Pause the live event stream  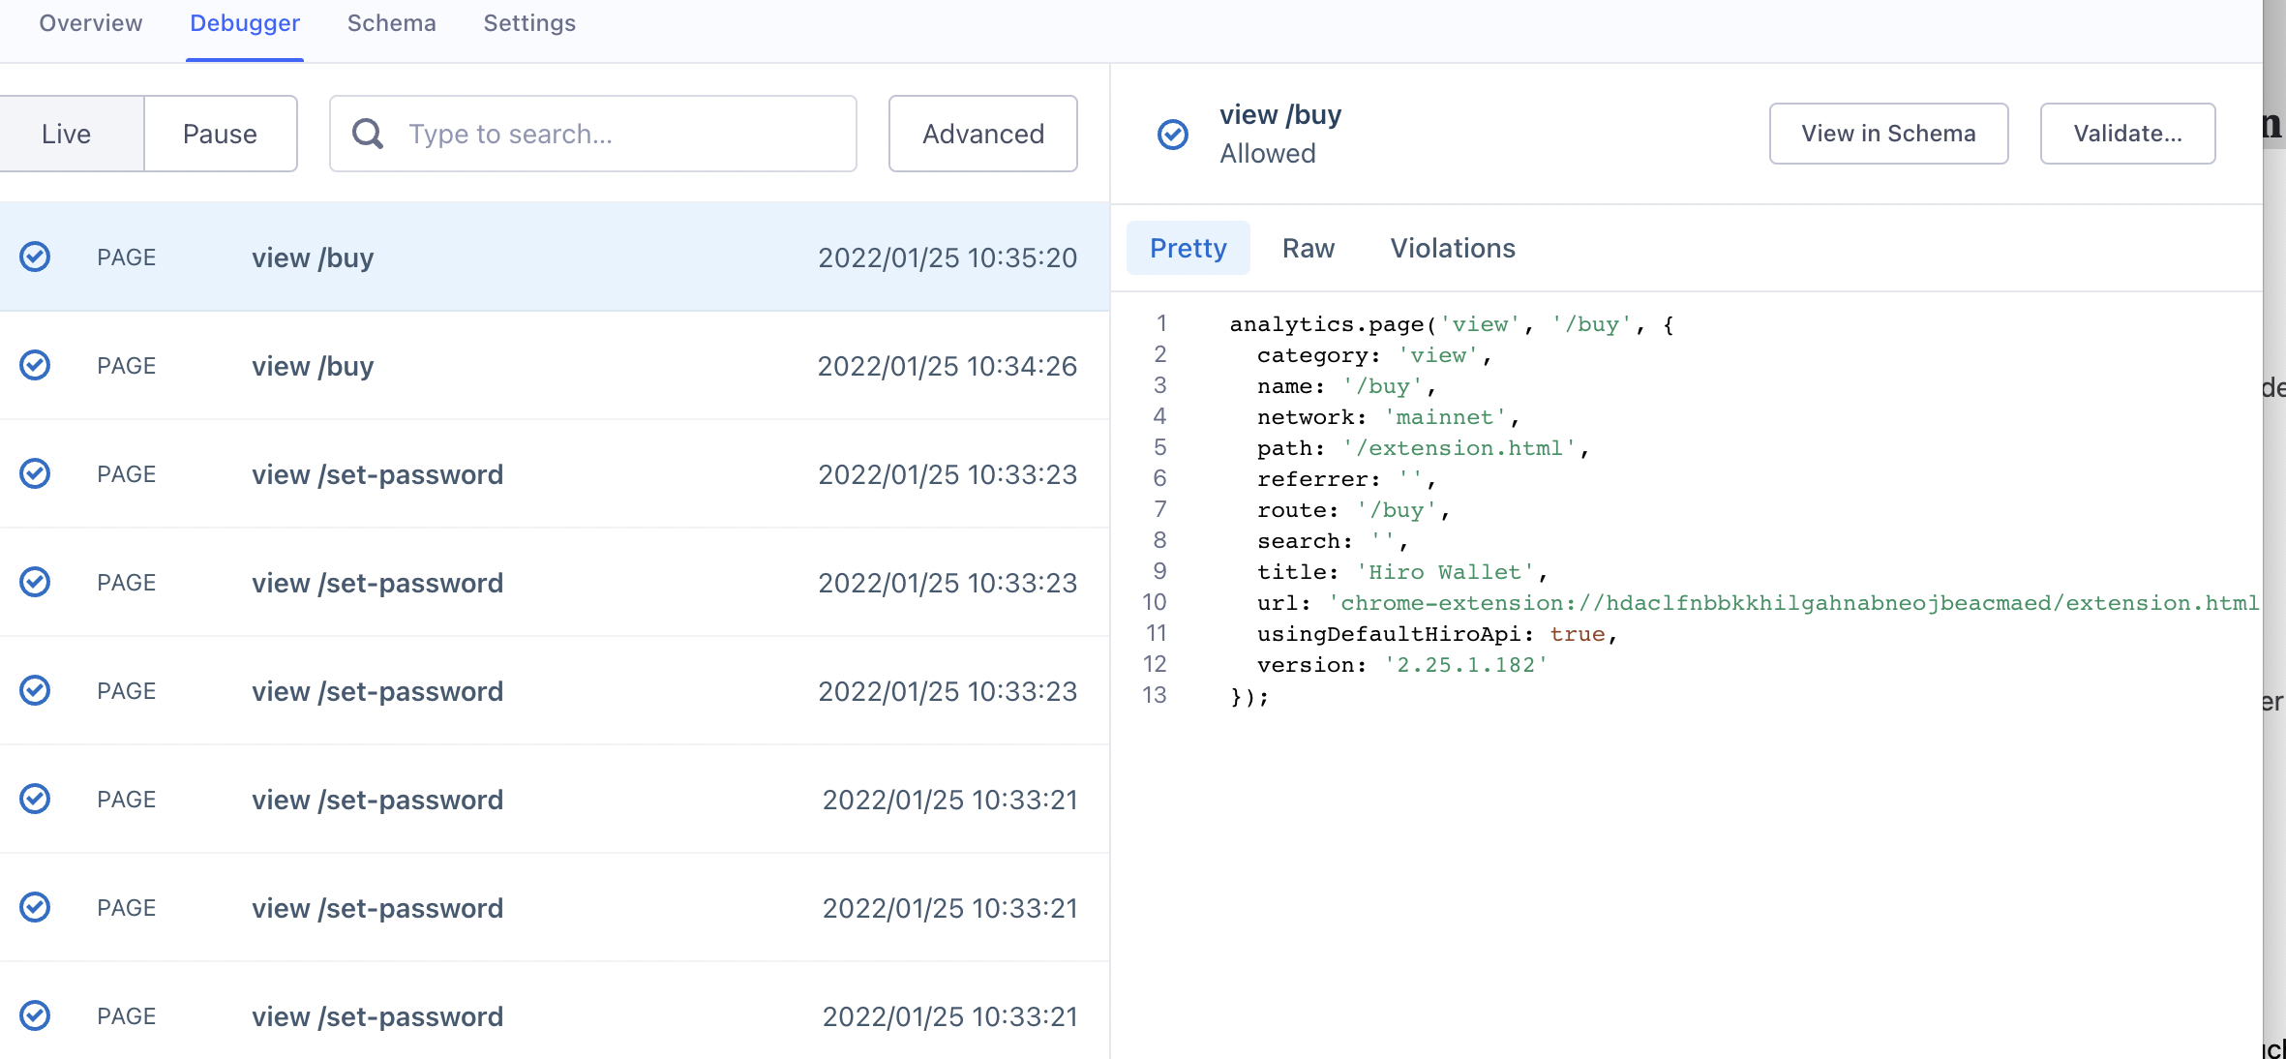pyautogui.click(x=220, y=134)
